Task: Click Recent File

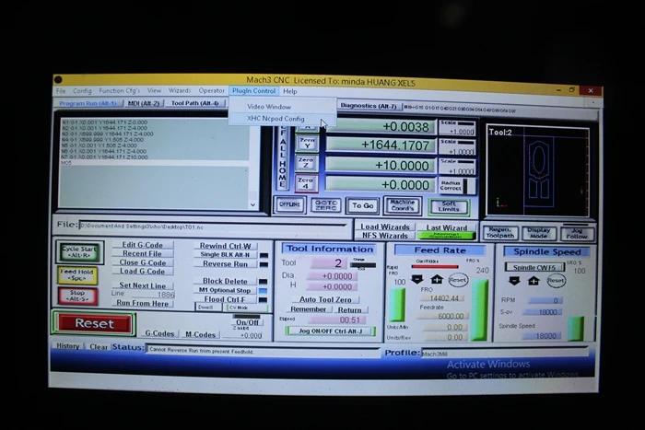Action: pos(142,254)
